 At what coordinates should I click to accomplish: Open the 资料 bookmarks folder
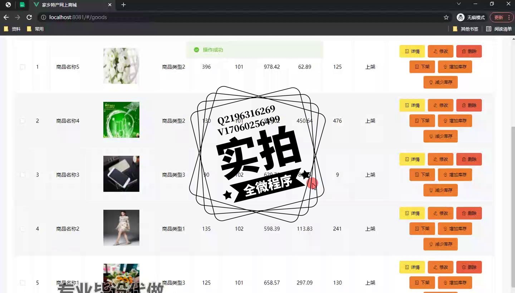[12, 29]
